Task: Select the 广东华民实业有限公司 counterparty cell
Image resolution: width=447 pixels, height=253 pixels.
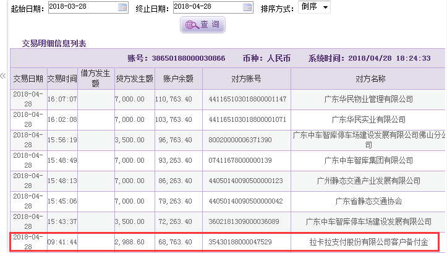Action: click(x=370, y=119)
